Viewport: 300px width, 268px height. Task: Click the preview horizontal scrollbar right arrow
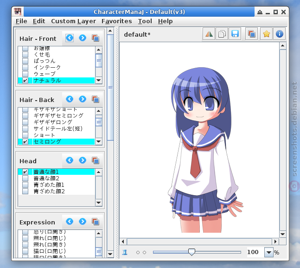[275, 242]
